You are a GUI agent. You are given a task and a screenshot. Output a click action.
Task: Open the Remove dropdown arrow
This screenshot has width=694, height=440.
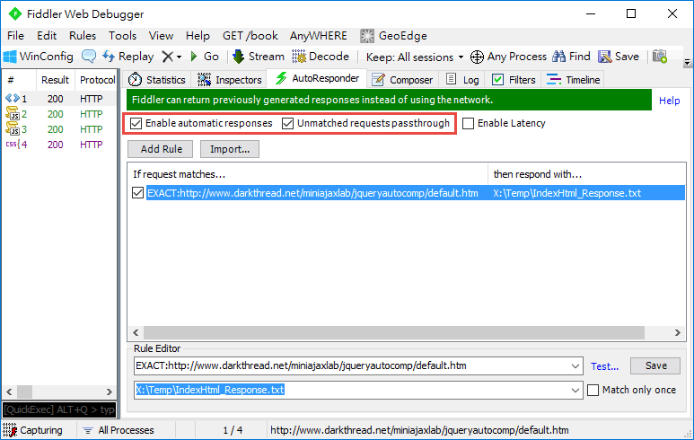point(179,57)
